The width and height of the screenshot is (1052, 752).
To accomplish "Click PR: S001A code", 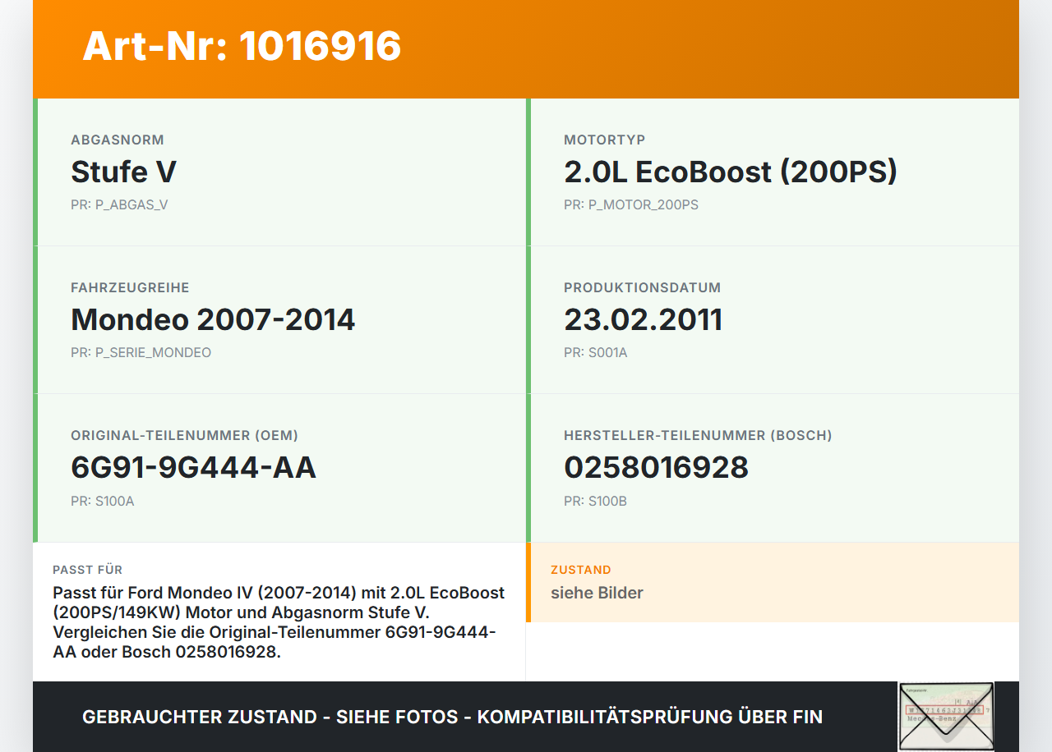I will pos(596,353).
